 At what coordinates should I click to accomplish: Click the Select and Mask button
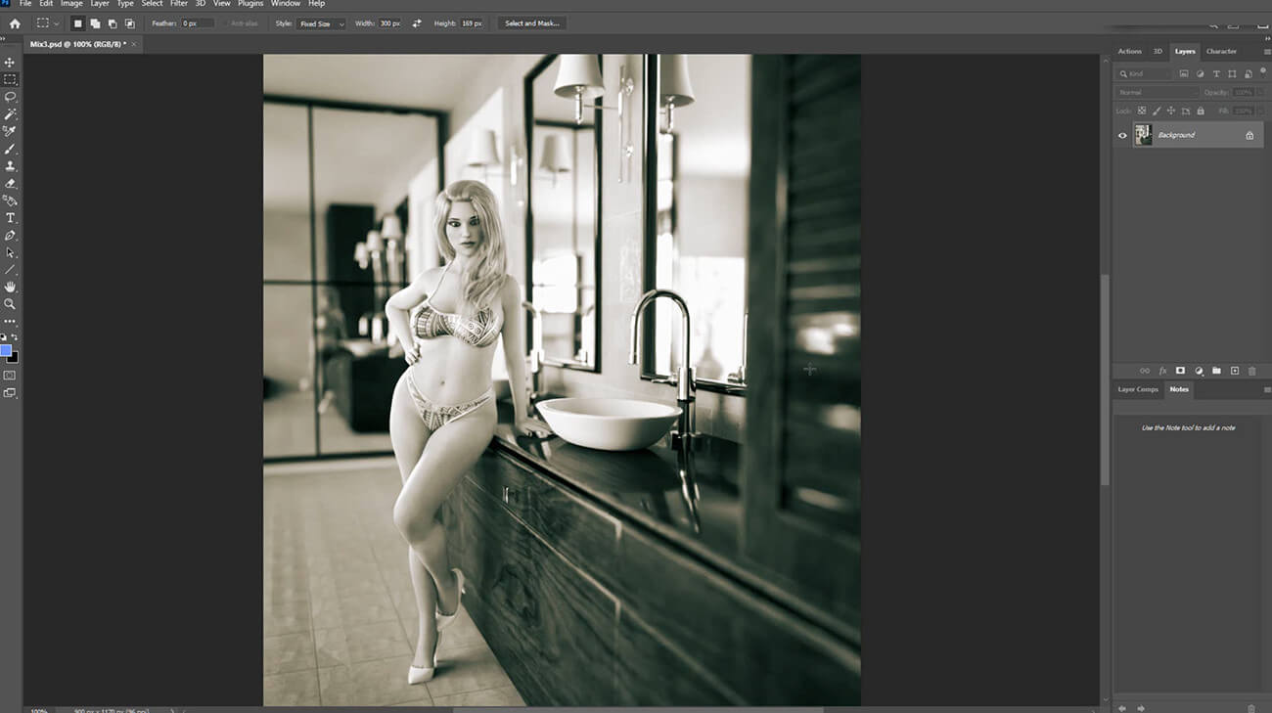coord(532,23)
